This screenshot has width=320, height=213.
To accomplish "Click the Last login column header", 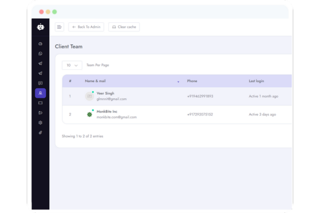I will pyautogui.click(x=256, y=81).
